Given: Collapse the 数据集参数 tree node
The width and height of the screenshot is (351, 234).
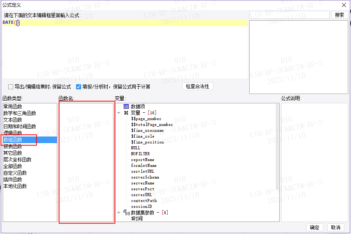Looking at the screenshot, I should [x=119, y=213].
